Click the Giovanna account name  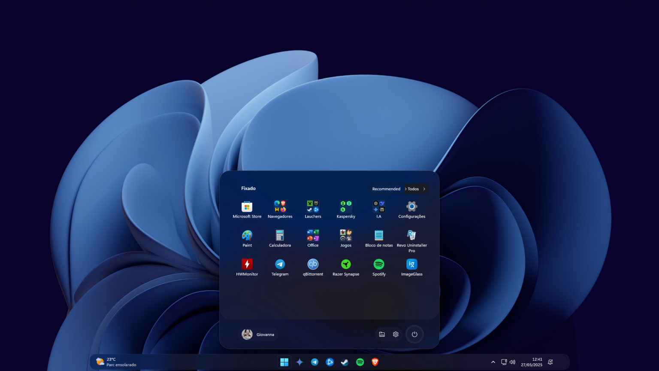(265, 334)
